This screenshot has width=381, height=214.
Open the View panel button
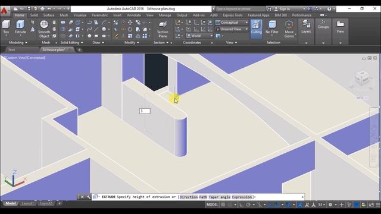tap(340, 27)
